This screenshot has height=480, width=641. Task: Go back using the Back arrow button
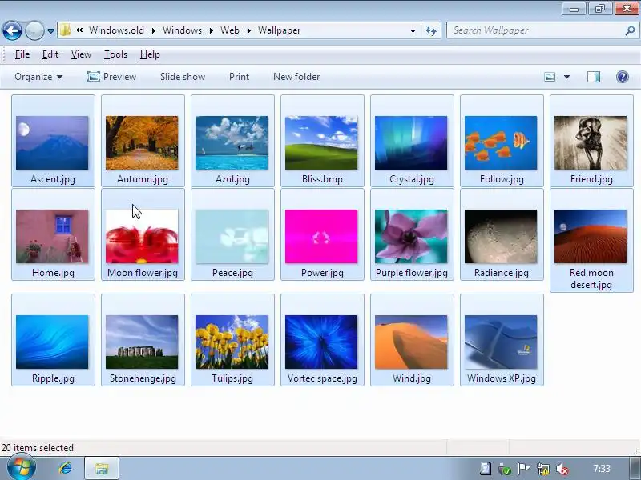pyautogui.click(x=12, y=30)
